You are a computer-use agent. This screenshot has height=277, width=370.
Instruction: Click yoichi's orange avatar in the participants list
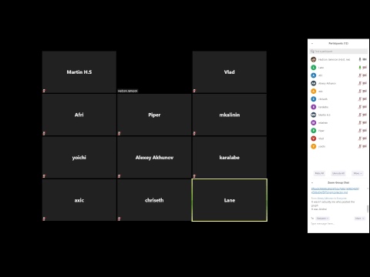pos(314,146)
